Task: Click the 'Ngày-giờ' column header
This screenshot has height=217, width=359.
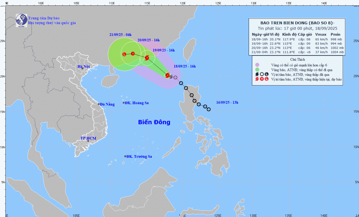Action: pos(260,34)
